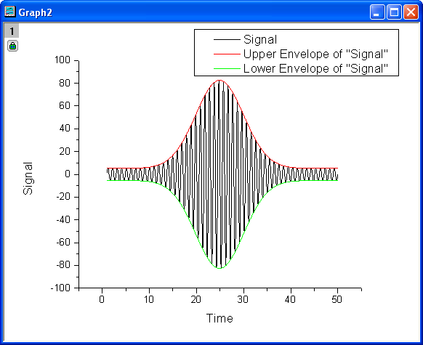Click x-axis tick label 40
Viewport: 423px width, 345px height.
pyautogui.click(x=290, y=299)
